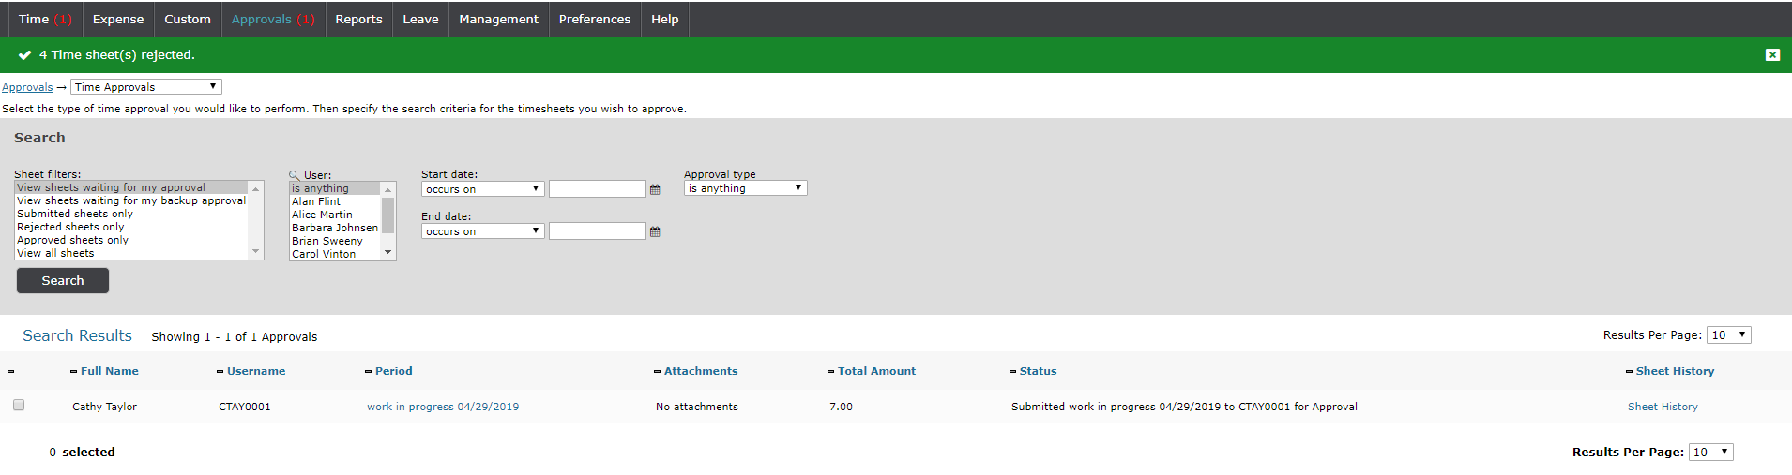Click the dash icon beside Sheet History header
The width and height of the screenshot is (1792, 475).
coord(1629,372)
